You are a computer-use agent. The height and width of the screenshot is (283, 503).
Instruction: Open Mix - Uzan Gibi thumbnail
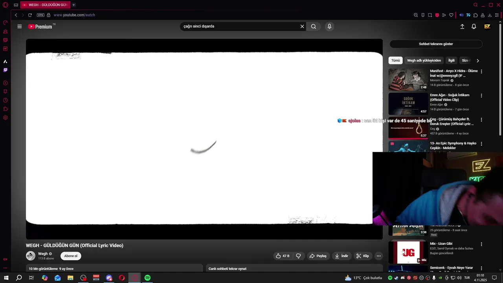tap(408, 252)
